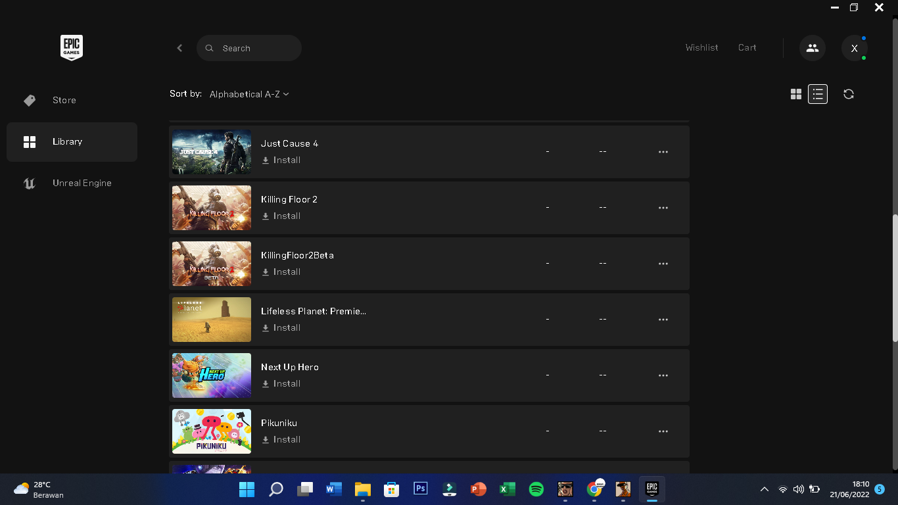The width and height of the screenshot is (898, 505).
Task: Open the weather widget showing 28°C
Action: coord(39,489)
